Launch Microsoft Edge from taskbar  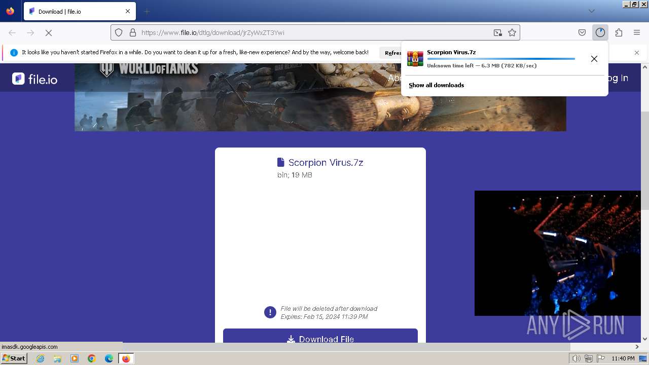click(109, 358)
